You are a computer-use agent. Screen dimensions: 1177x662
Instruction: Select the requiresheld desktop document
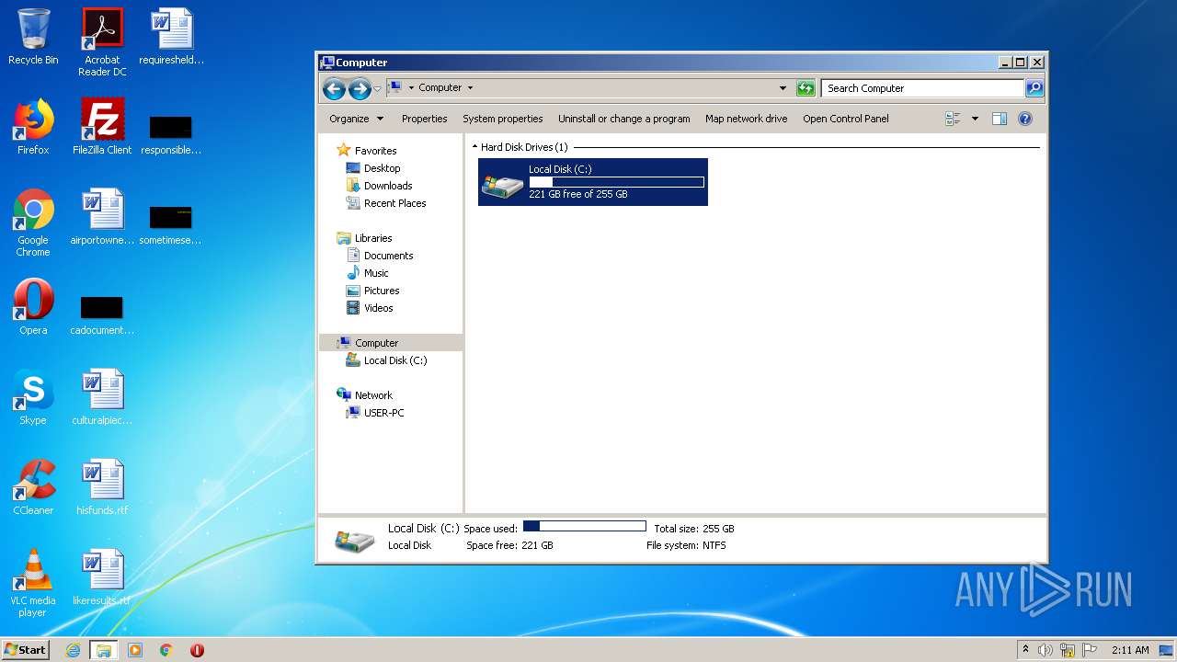click(x=171, y=37)
